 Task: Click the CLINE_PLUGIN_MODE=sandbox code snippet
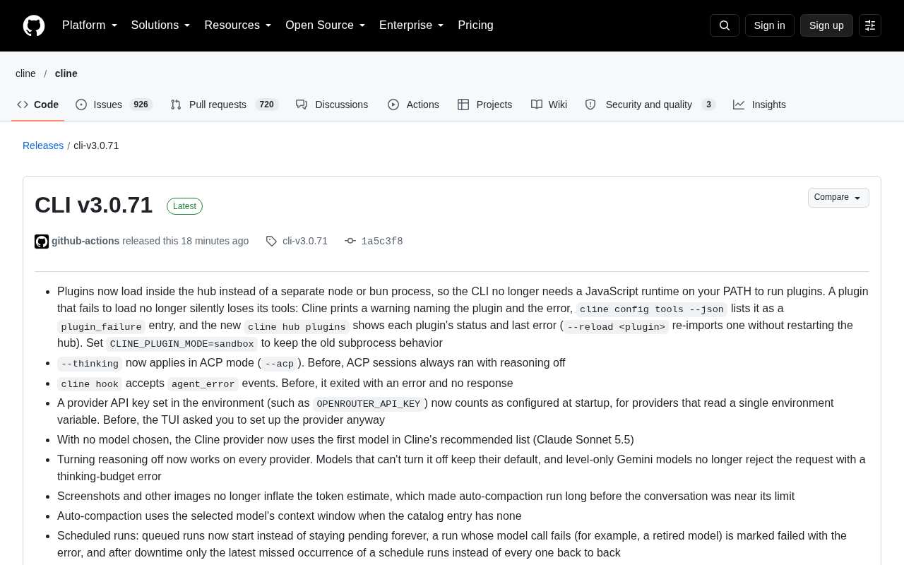point(182,344)
